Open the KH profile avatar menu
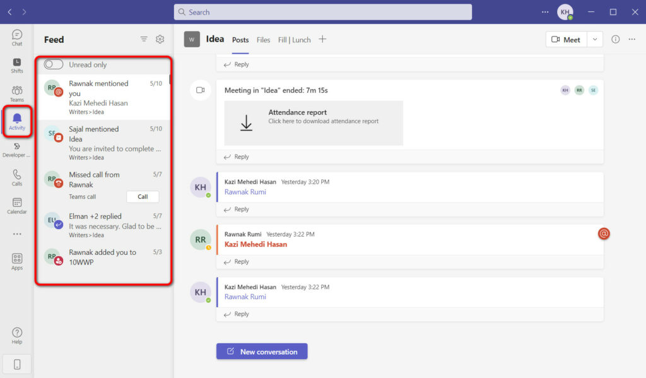Viewport: 646px width, 378px height. 565,12
